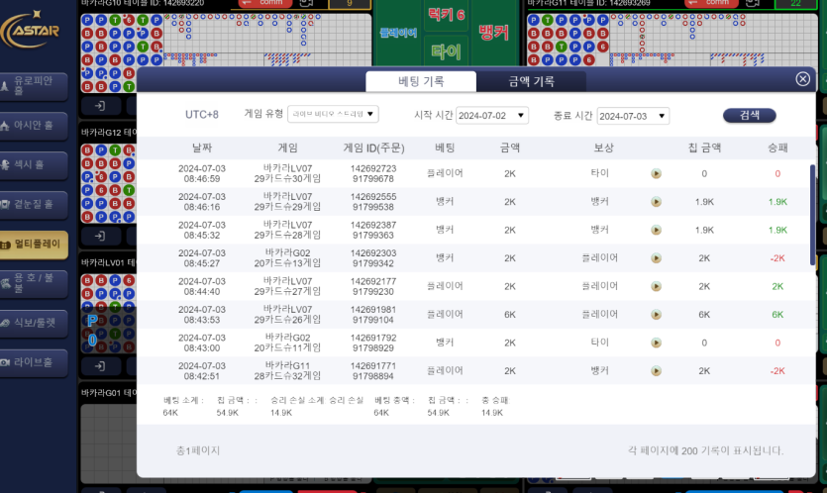Viewport: 827px width, 493px height.
Task: Close the betting record dialog
Action: (803, 79)
